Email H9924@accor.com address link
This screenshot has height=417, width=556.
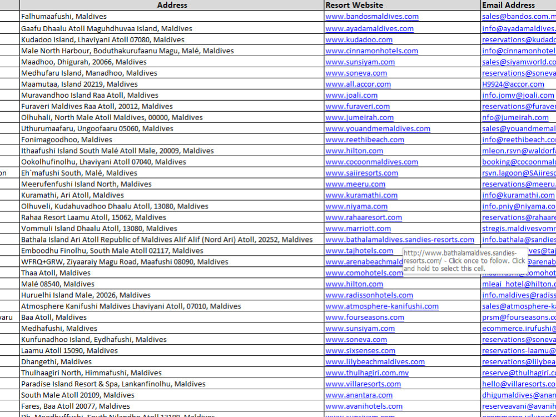pos(513,84)
